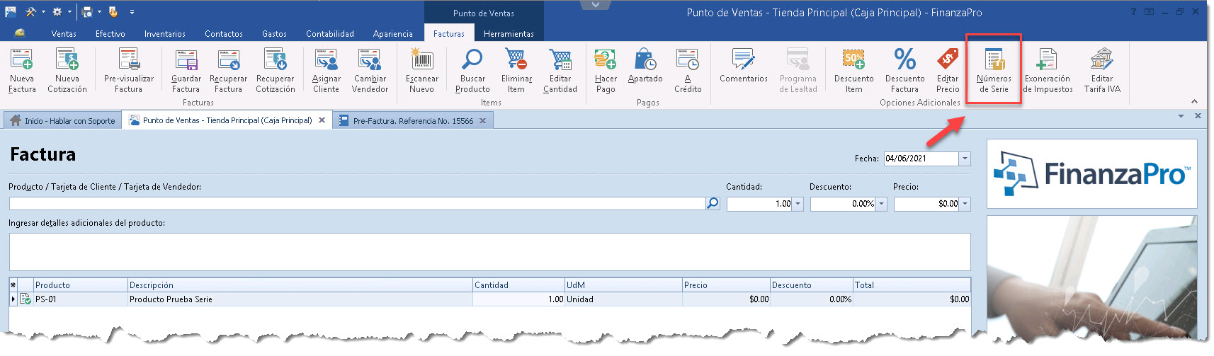This screenshot has height=356, width=1214.
Task: Click the help question mark icon
Action: [1133, 12]
